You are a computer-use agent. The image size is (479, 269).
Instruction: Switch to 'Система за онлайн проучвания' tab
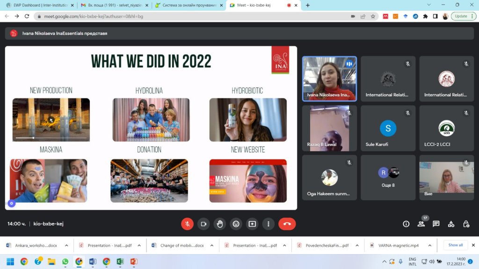click(x=188, y=5)
